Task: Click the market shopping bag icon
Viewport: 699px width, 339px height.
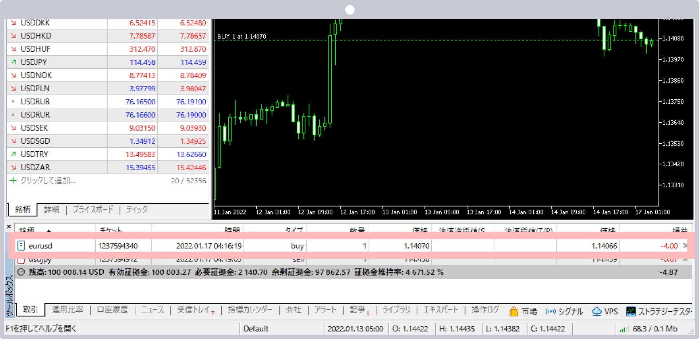Action: pyautogui.click(x=514, y=311)
